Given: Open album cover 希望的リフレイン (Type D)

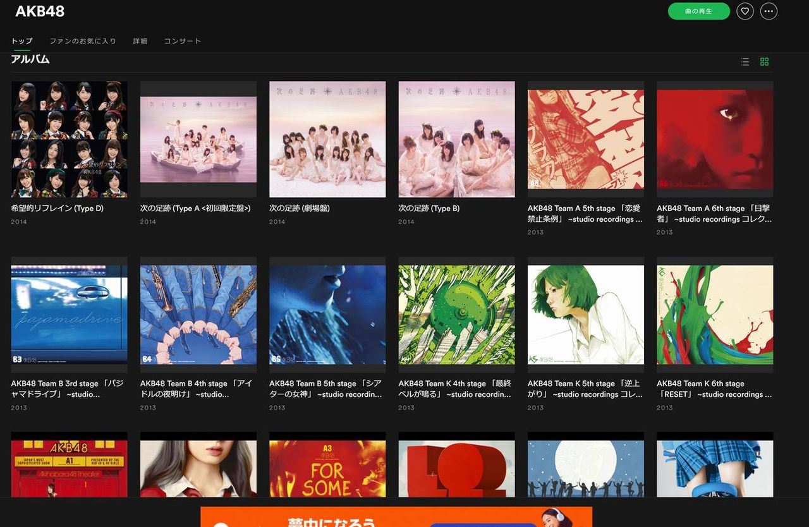Looking at the screenshot, I should click(70, 139).
